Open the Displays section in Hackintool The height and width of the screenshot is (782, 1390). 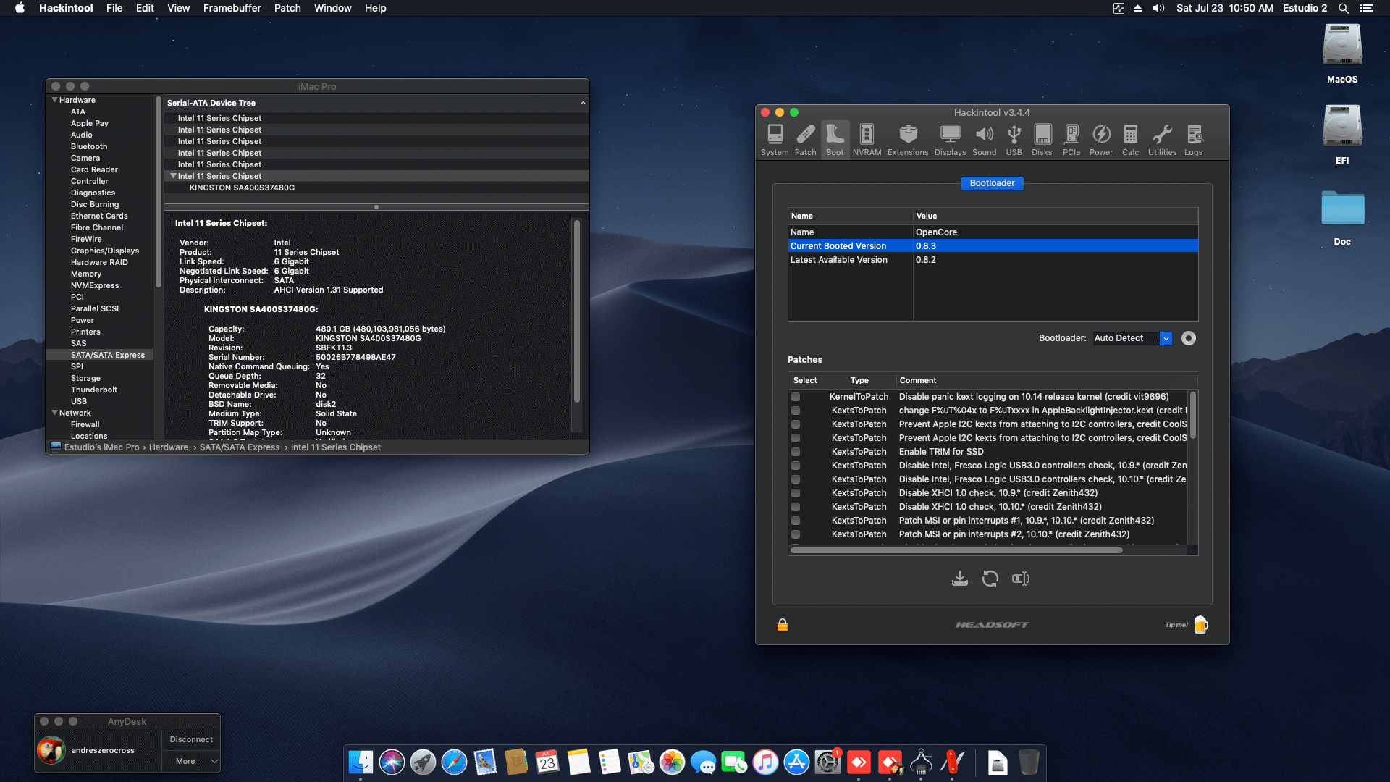coord(950,140)
